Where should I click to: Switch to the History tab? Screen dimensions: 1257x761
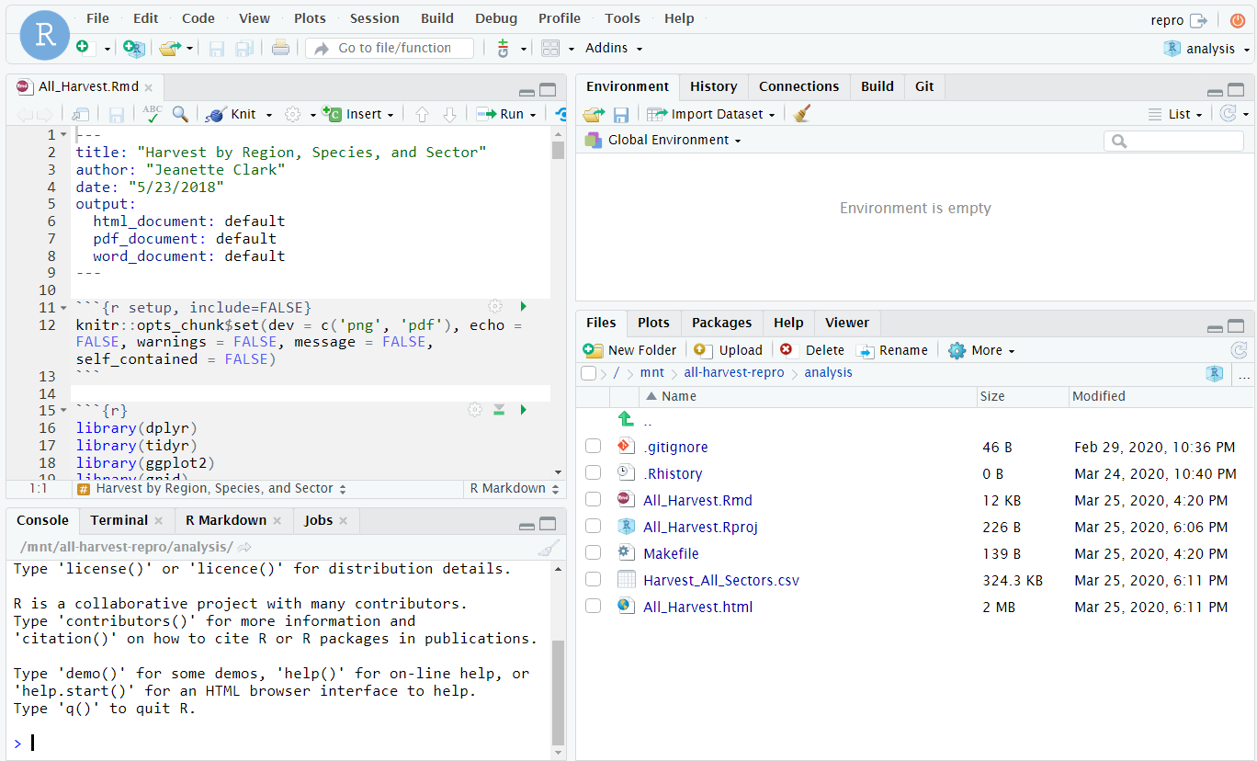point(713,86)
